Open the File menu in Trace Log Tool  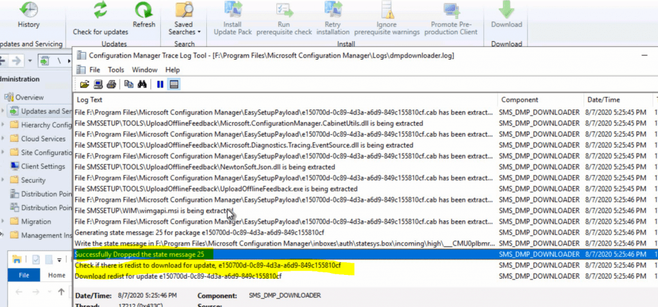click(x=94, y=69)
